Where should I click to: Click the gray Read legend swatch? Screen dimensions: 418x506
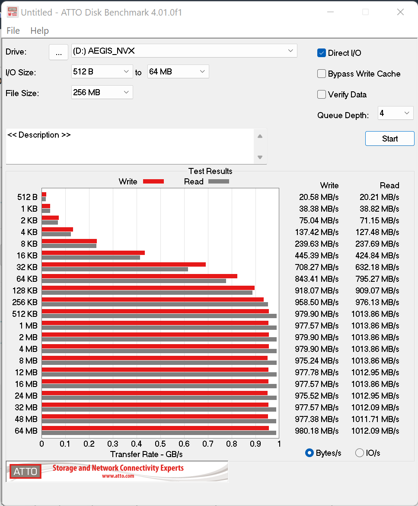[x=218, y=181]
